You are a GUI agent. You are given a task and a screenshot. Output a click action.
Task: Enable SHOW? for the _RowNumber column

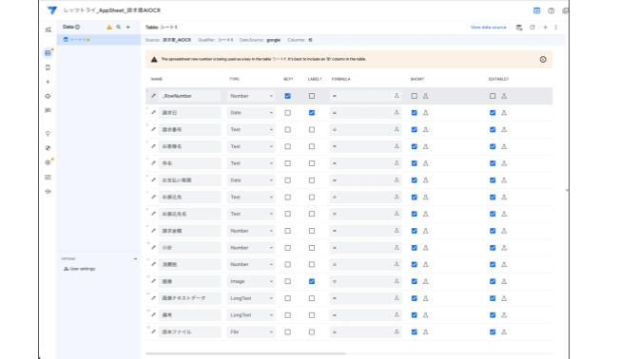pos(414,96)
